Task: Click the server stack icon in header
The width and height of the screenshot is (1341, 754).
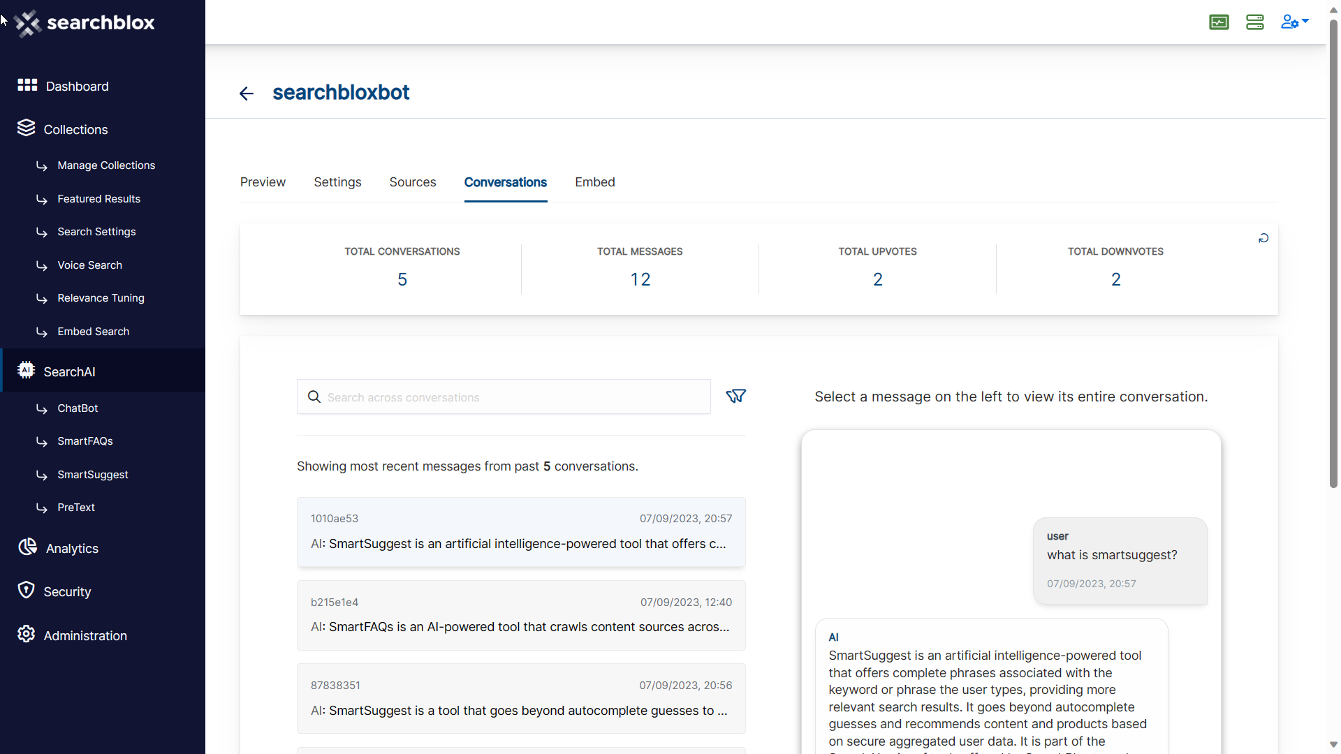Action: coord(1255,22)
